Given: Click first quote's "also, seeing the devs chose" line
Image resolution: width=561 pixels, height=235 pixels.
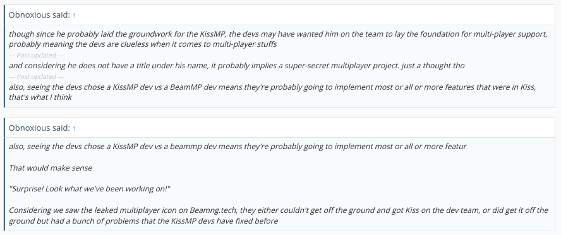Looking at the screenshot, I should [272, 87].
